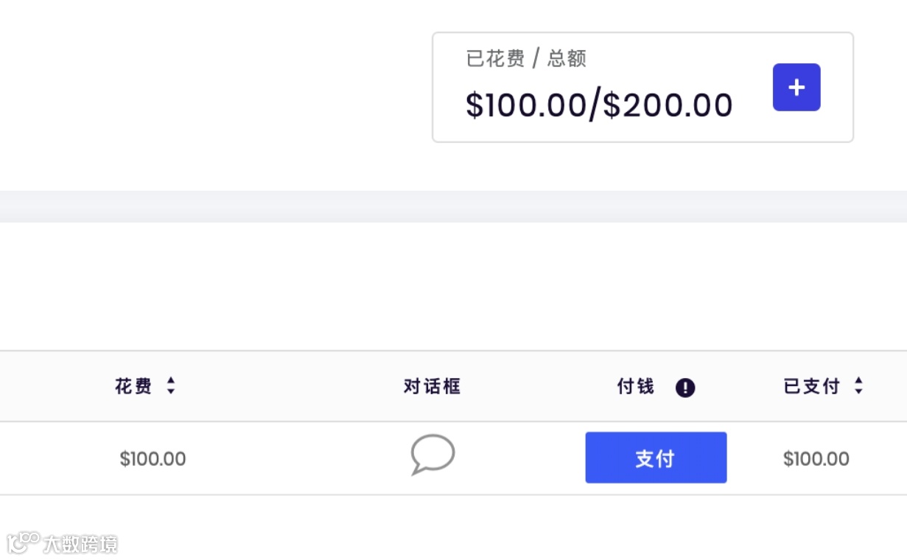Click the 对话框 column header
This screenshot has height=560, width=907.
(432, 386)
